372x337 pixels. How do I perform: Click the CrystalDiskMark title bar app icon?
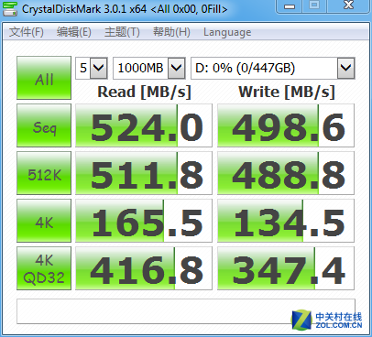pyautogui.click(x=9, y=8)
